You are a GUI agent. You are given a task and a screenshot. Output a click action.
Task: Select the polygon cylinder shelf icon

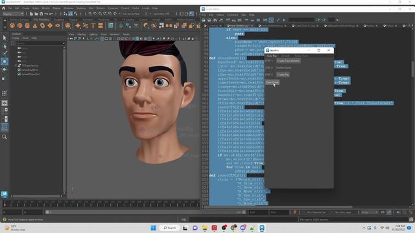[27, 26]
